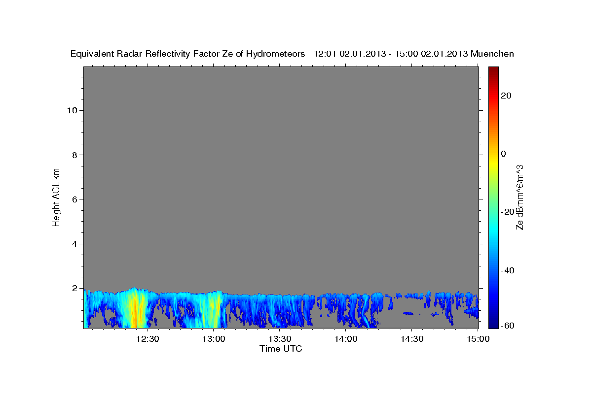Click the '12:30' time tick label
The width and height of the screenshot is (592, 394).
coord(148,339)
